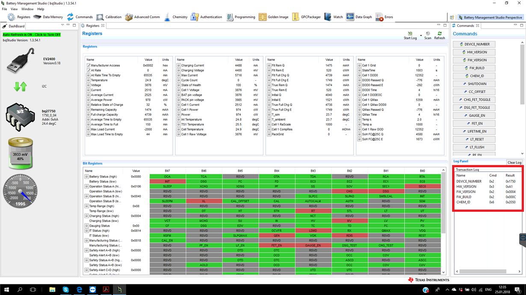Open the GPCPackager toolbar icon
The width and height of the screenshot is (526, 295).
[296, 17]
